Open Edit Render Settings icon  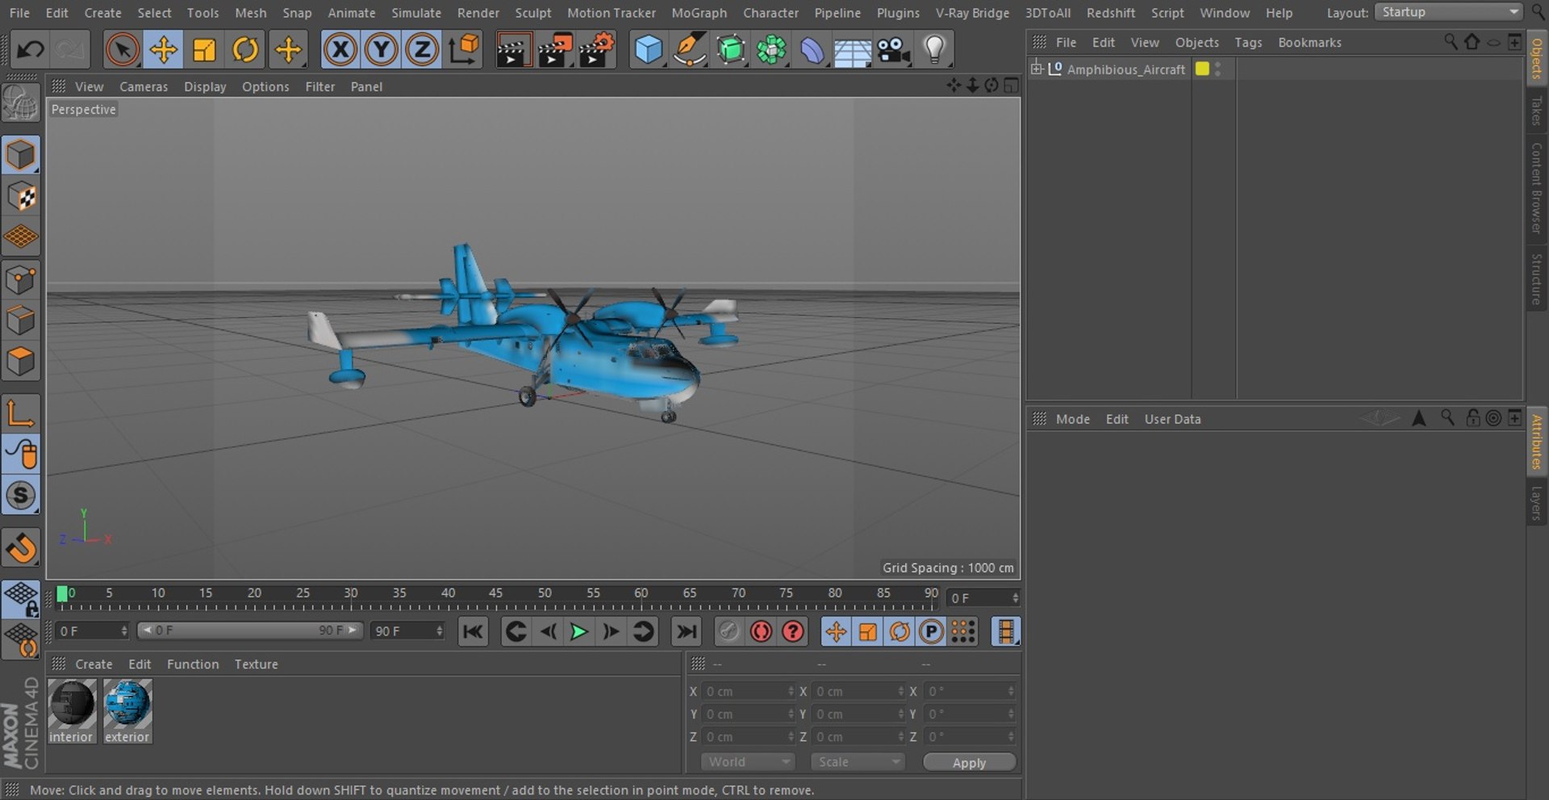[597, 50]
